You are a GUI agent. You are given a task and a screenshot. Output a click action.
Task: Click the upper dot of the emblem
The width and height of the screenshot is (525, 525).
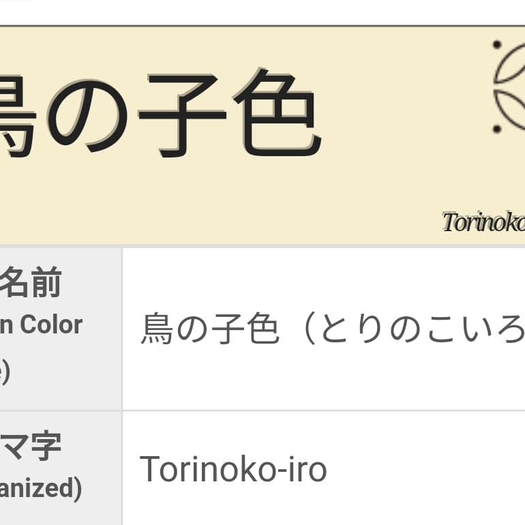pyautogui.click(x=497, y=45)
